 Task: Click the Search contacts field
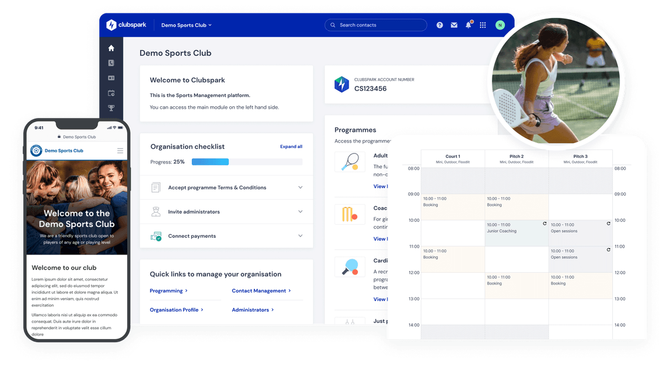pos(376,25)
